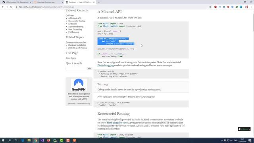Viewport: 254px width, 143px height.
Task: Close the Flask-RESTful Quickstart tab
Action: (x=94, y=2)
